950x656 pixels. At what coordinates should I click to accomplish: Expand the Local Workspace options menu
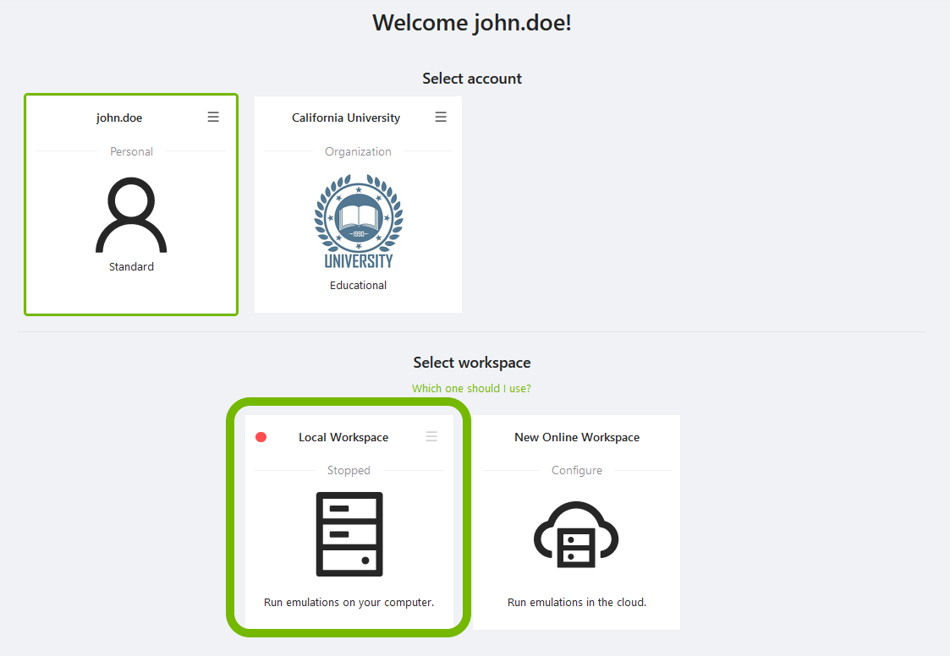click(x=431, y=436)
